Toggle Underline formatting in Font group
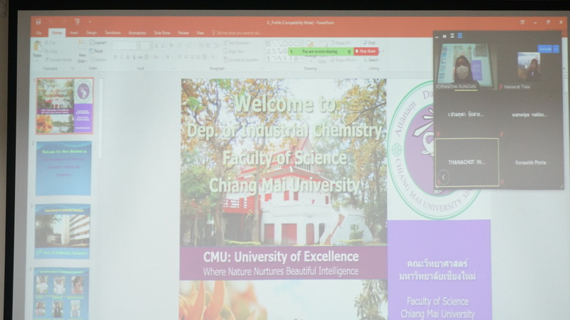 (x=127, y=57)
